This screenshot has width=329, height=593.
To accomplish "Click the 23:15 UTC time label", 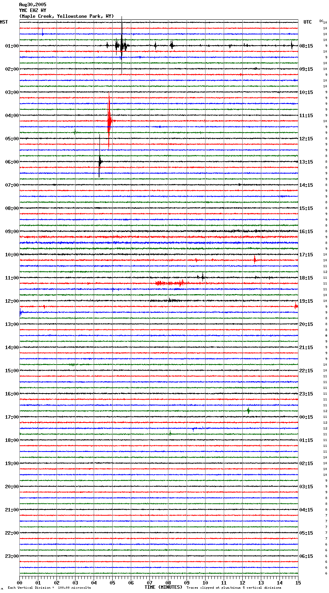I will point(306,394).
